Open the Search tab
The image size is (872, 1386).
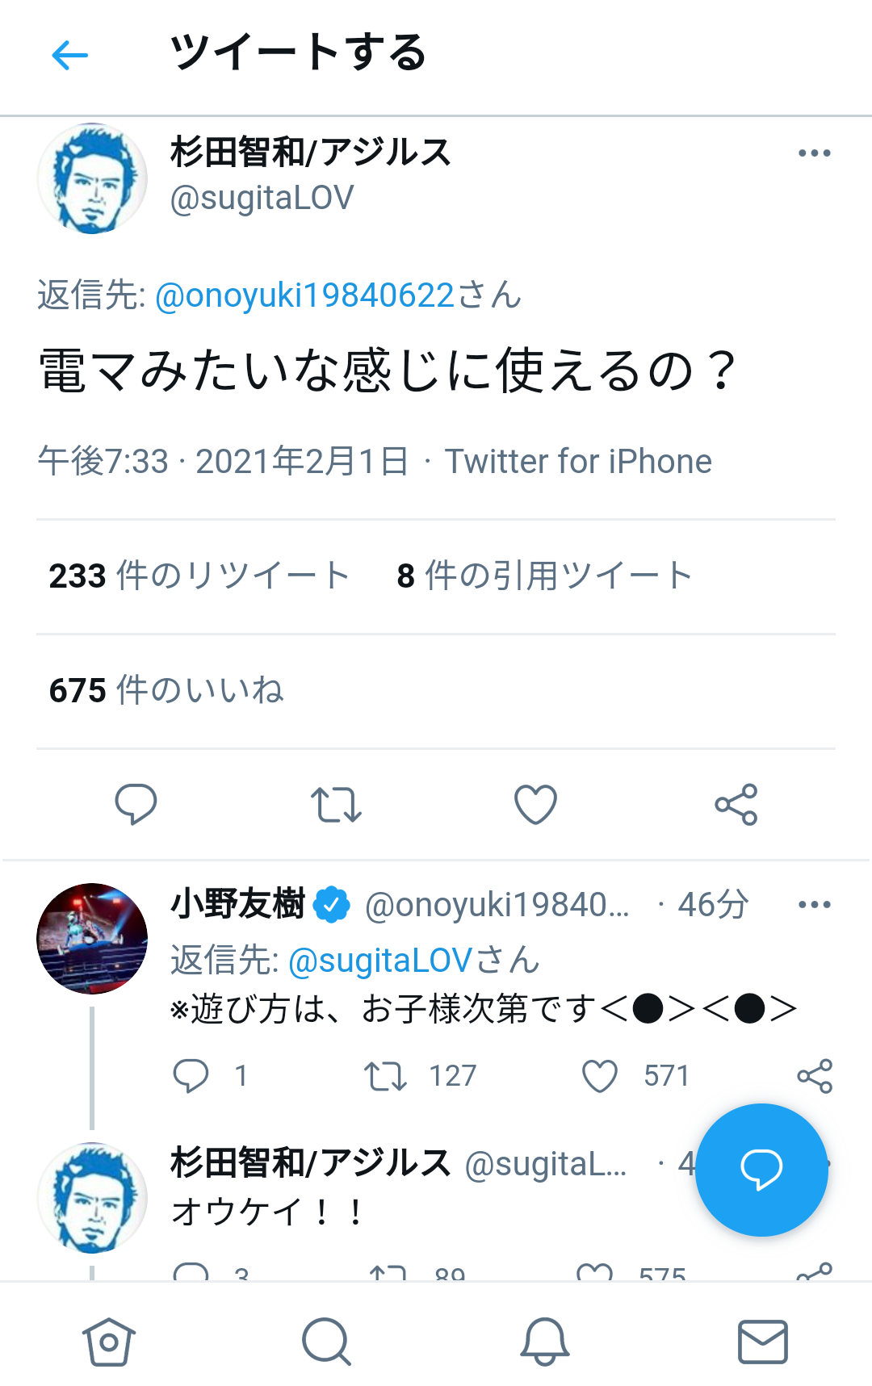coord(326,1342)
